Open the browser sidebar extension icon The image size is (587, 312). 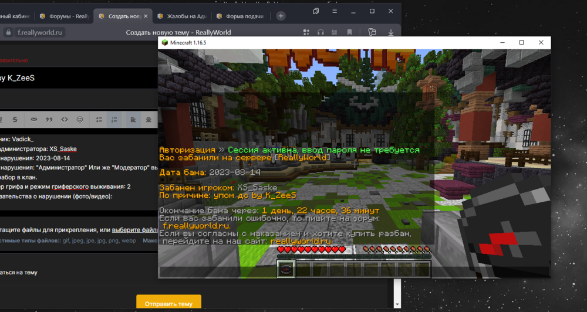(372, 32)
